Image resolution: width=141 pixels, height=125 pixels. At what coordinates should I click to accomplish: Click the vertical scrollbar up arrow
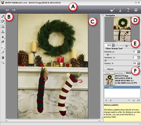pyautogui.click(x=101, y=15)
